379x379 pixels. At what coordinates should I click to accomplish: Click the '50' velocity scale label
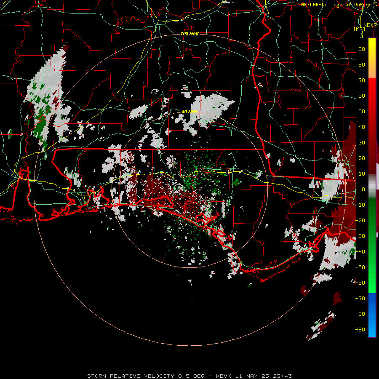(362, 112)
